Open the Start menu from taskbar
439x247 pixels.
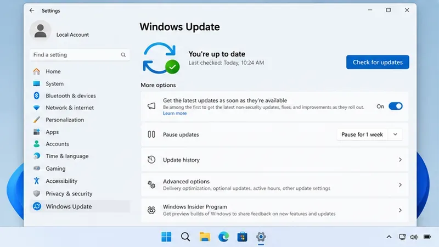pyautogui.click(x=166, y=237)
